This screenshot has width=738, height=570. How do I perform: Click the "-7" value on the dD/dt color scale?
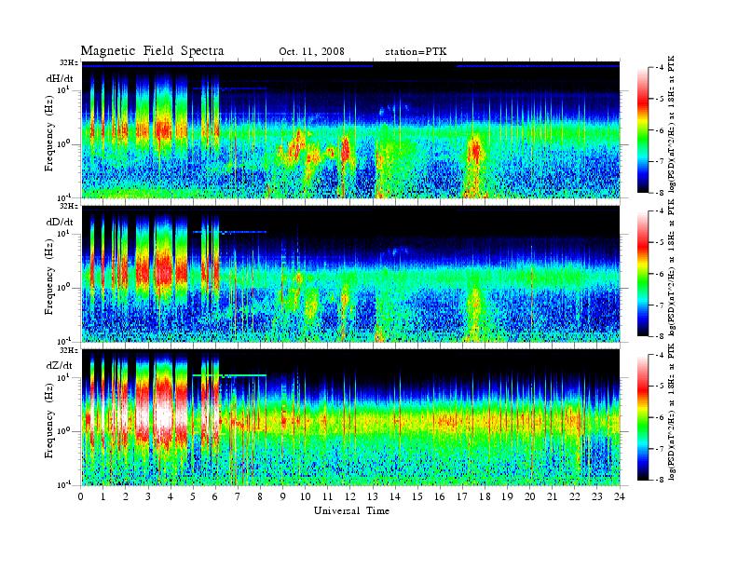coord(658,305)
